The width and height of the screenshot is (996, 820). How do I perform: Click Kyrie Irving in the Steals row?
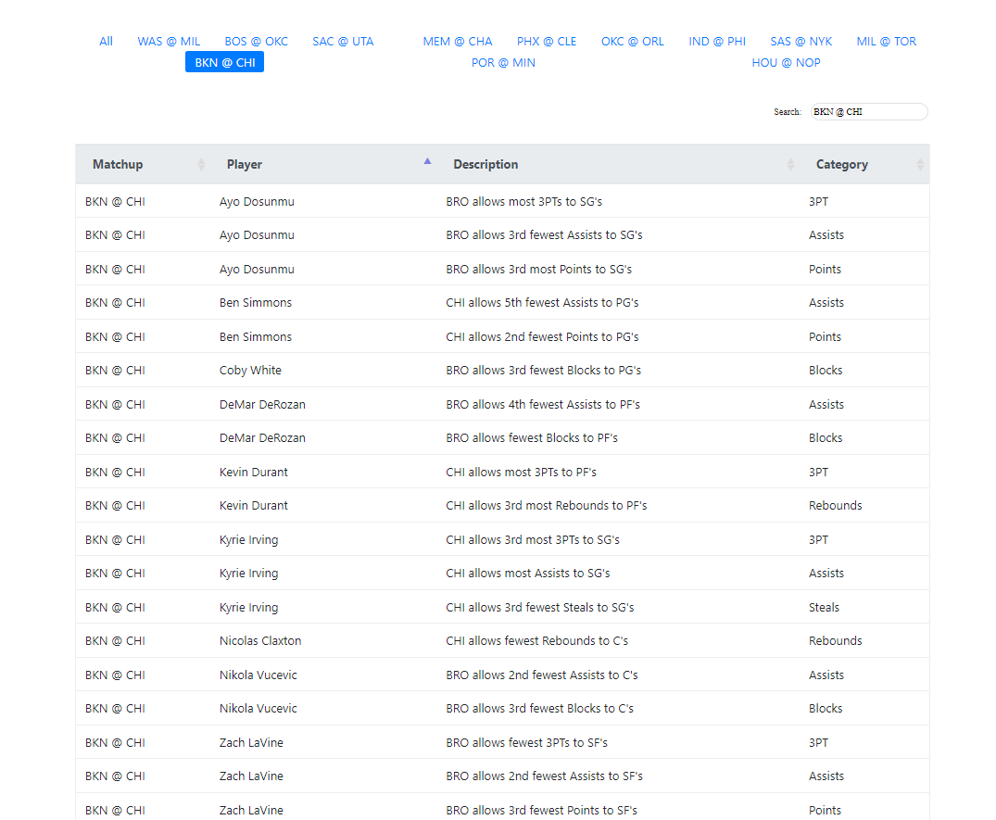248,607
